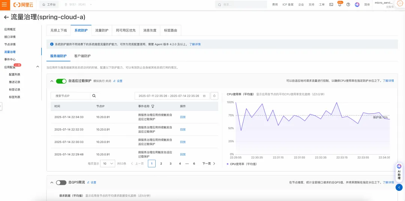The width and height of the screenshot is (405, 201).
Task: Open the notification bell icon
Action: click(340, 4)
